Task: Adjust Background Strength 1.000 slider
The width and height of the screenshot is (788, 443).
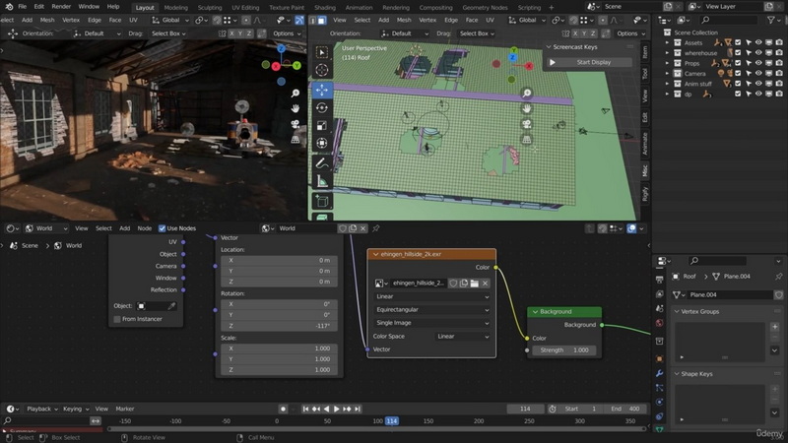Action: click(x=563, y=350)
